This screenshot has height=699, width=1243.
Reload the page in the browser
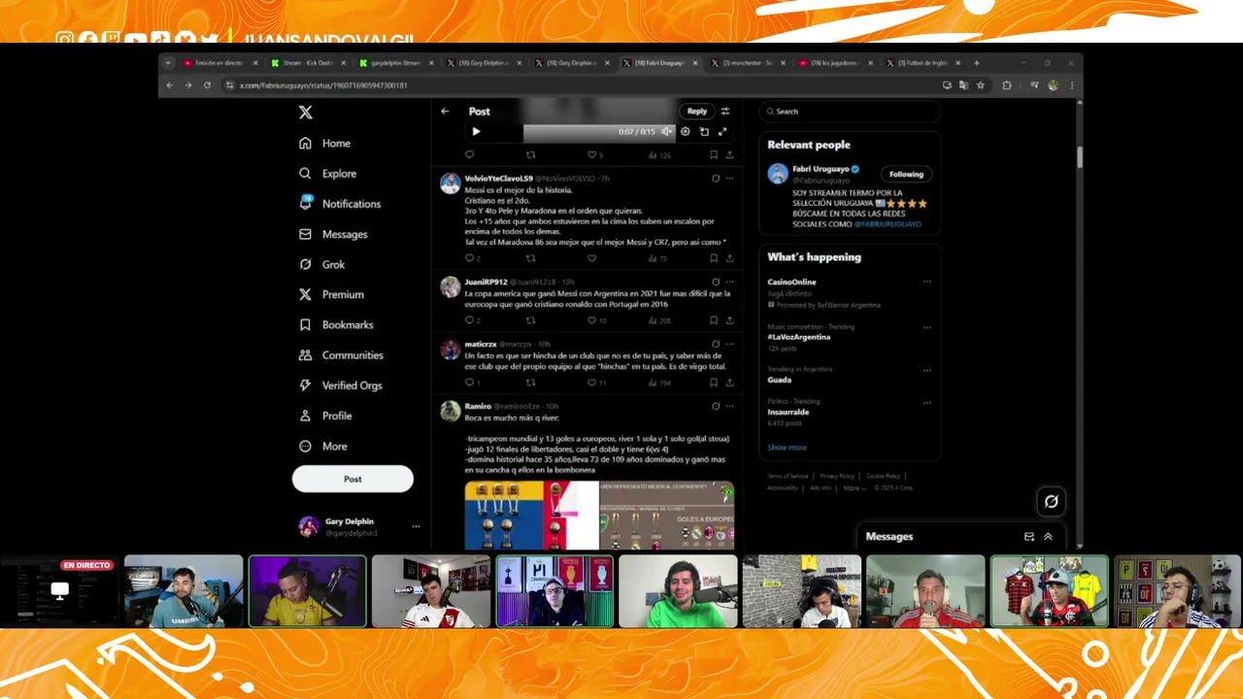coord(207,85)
